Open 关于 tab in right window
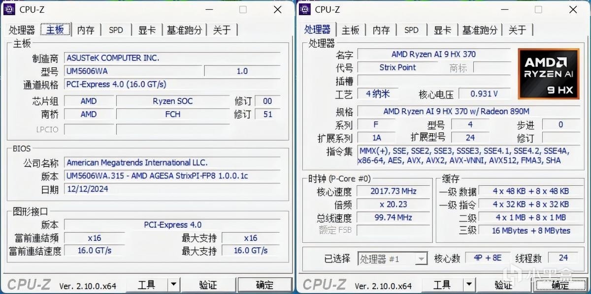 click(x=518, y=30)
